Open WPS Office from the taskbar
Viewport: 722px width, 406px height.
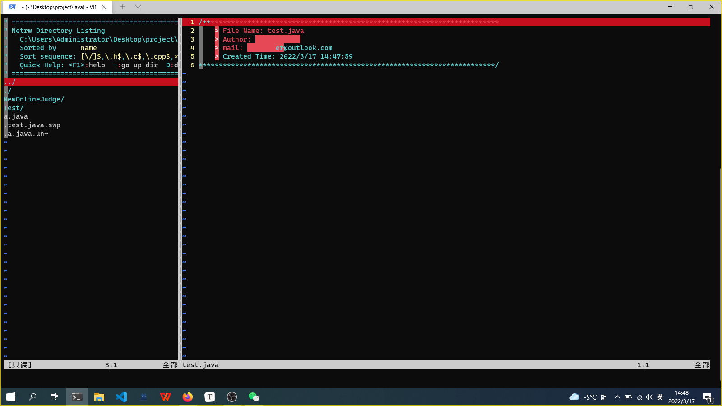166,397
